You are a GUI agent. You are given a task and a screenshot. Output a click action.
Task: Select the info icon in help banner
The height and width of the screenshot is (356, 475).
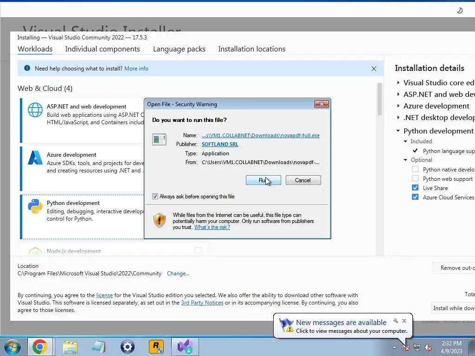[x=27, y=68]
